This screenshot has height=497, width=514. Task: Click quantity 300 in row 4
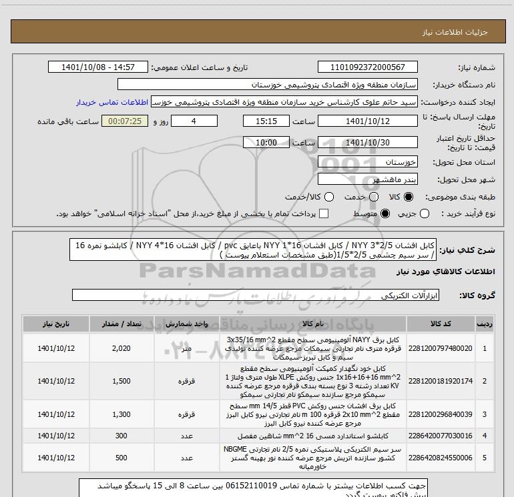pos(121,436)
